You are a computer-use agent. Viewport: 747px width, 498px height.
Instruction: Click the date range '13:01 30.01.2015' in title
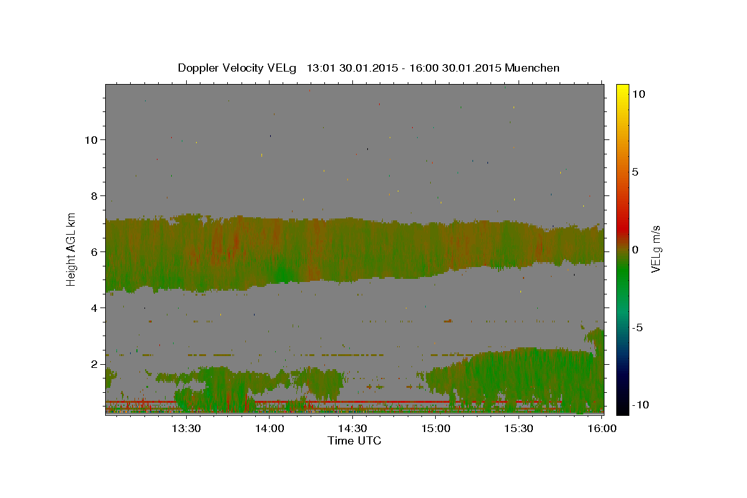[x=352, y=68]
